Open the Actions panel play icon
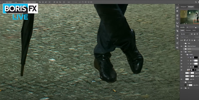 (177, 11)
